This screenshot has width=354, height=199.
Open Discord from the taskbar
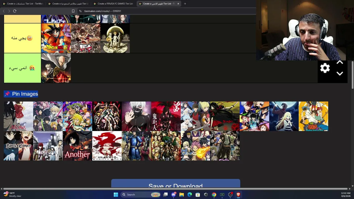(x=173, y=195)
